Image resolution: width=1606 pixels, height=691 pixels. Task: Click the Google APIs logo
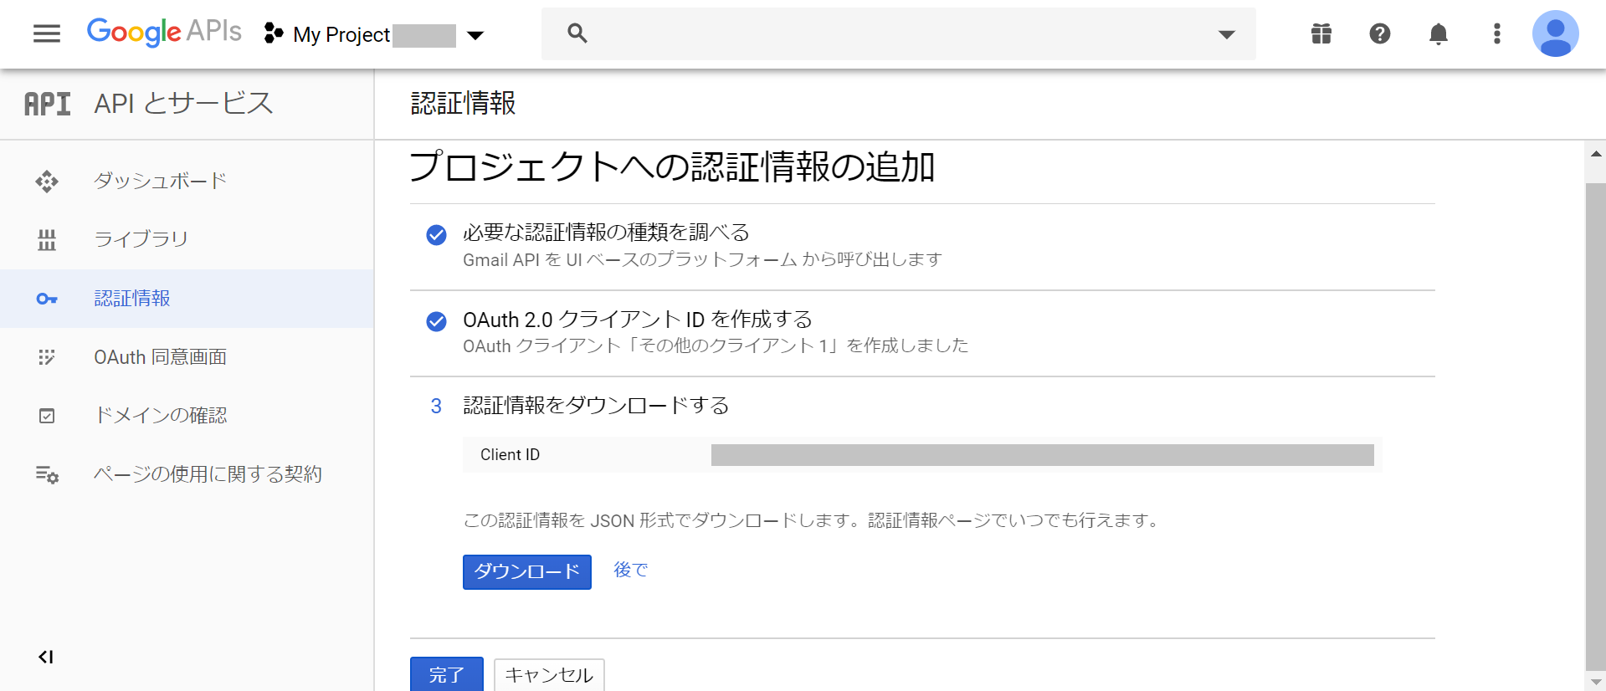point(164,33)
